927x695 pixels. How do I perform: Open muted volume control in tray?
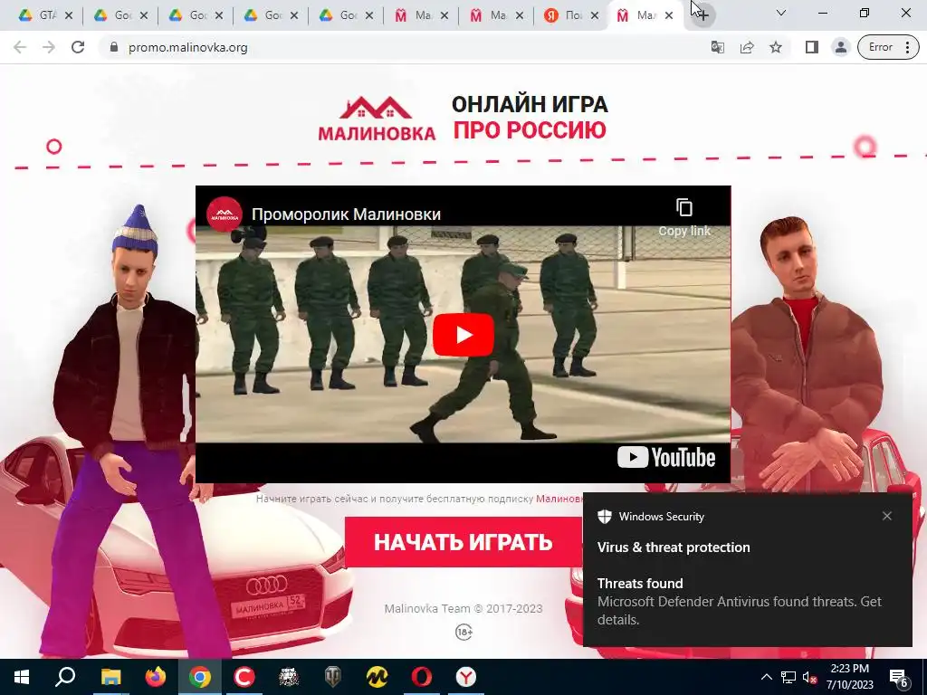809,677
